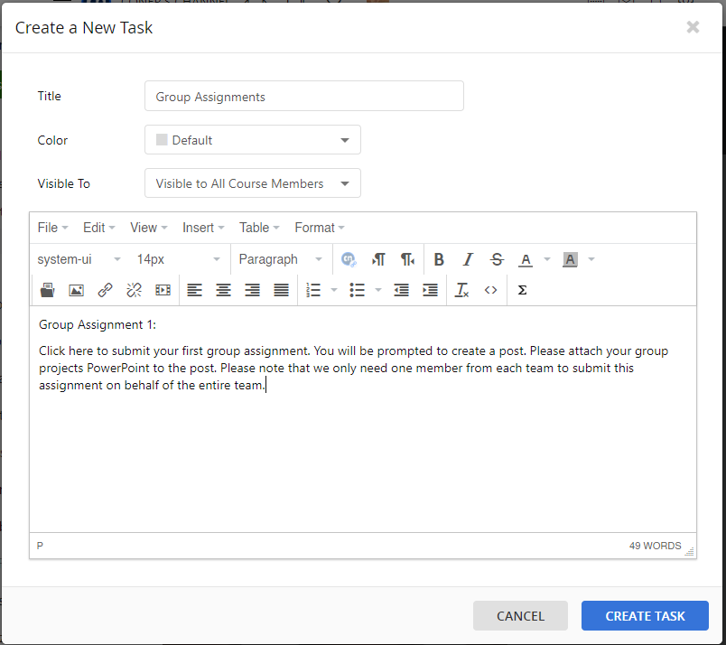Image resolution: width=726 pixels, height=645 pixels.
Task: Apply Italic formatting
Action: tap(468, 259)
